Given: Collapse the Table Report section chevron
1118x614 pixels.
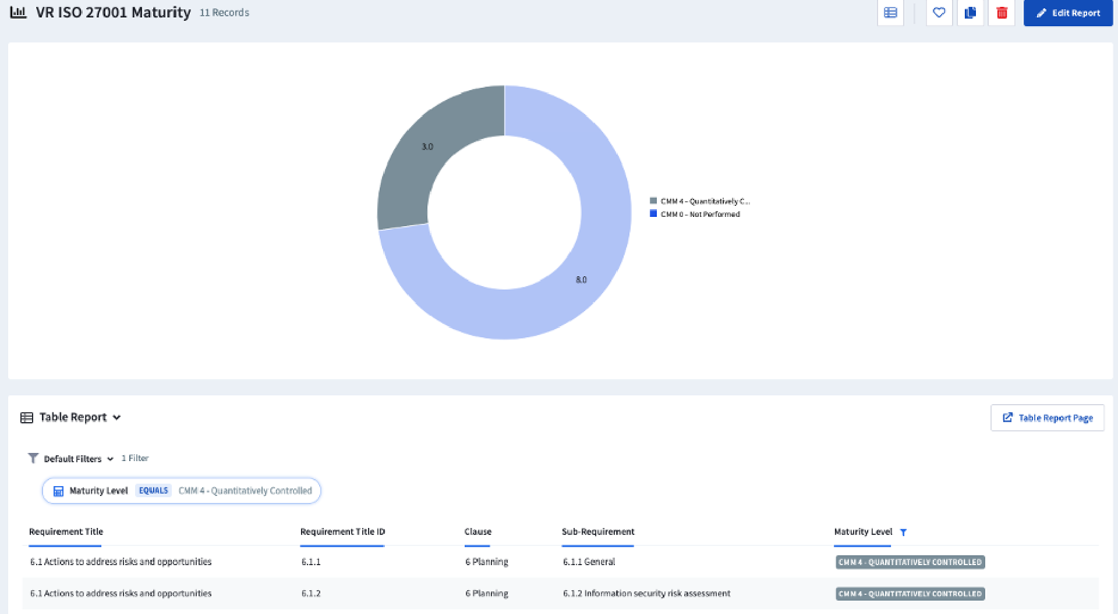Looking at the screenshot, I should click(117, 417).
